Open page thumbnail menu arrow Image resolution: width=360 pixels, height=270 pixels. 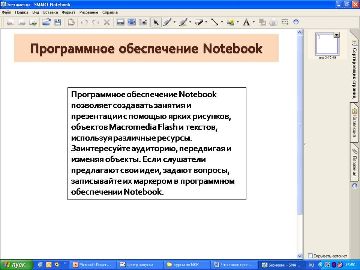pos(336,35)
